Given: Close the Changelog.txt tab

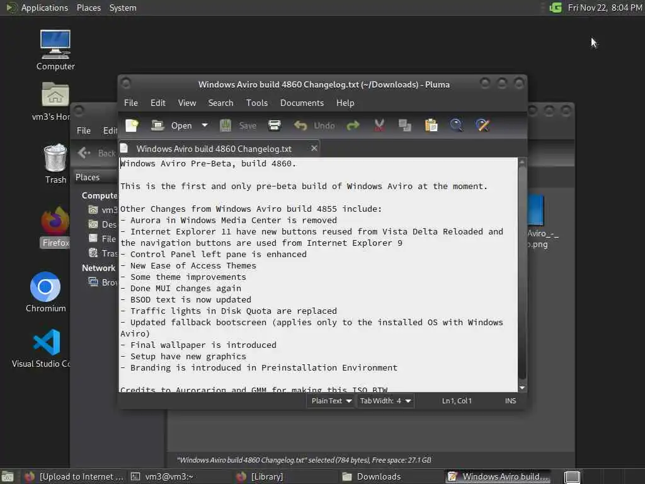Looking at the screenshot, I should [x=314, y=148].
